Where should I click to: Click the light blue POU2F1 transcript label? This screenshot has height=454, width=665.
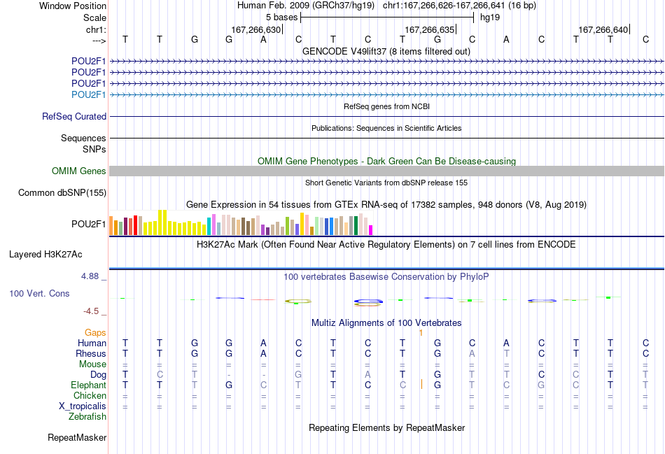pos(88,94)
